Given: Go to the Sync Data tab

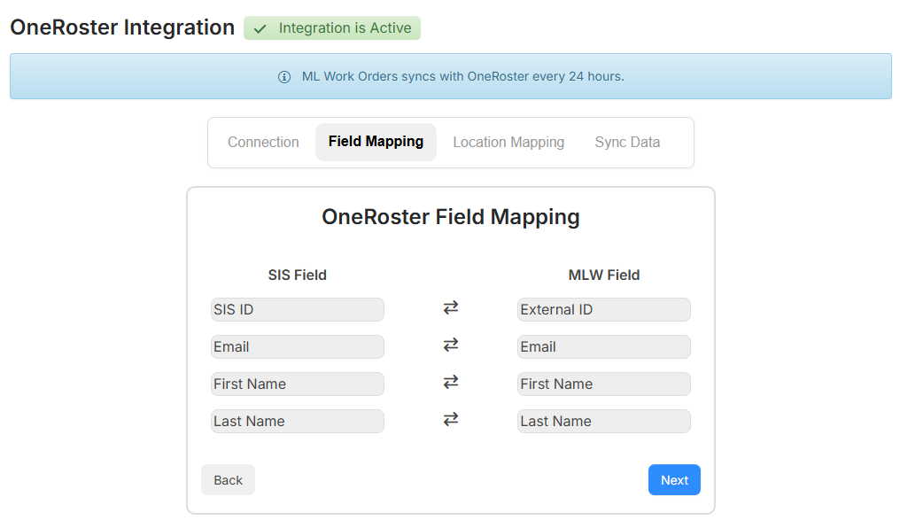Looking at the screenshot, I should (627, 142).
